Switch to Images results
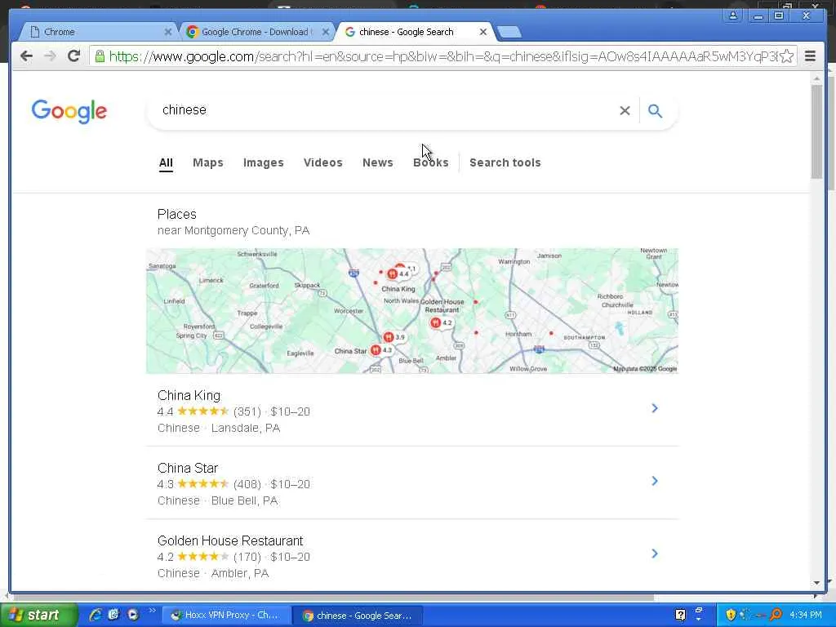836x627 pixels. click(264, 162)
